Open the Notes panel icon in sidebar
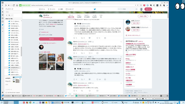 (x=3, y=15)
